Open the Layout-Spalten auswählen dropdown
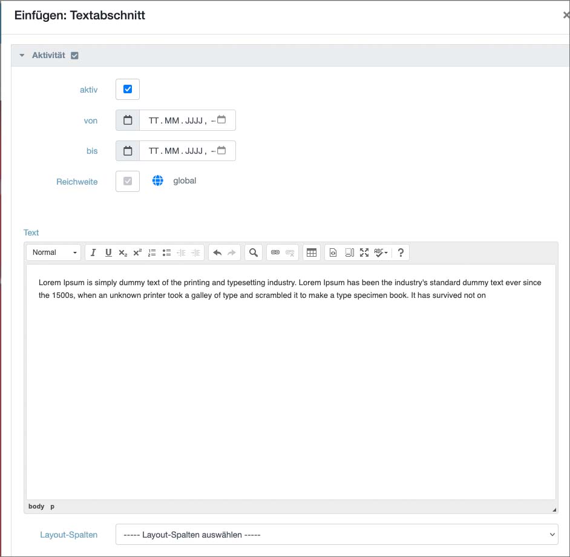 pyautogui.click(x=336, y=535)
